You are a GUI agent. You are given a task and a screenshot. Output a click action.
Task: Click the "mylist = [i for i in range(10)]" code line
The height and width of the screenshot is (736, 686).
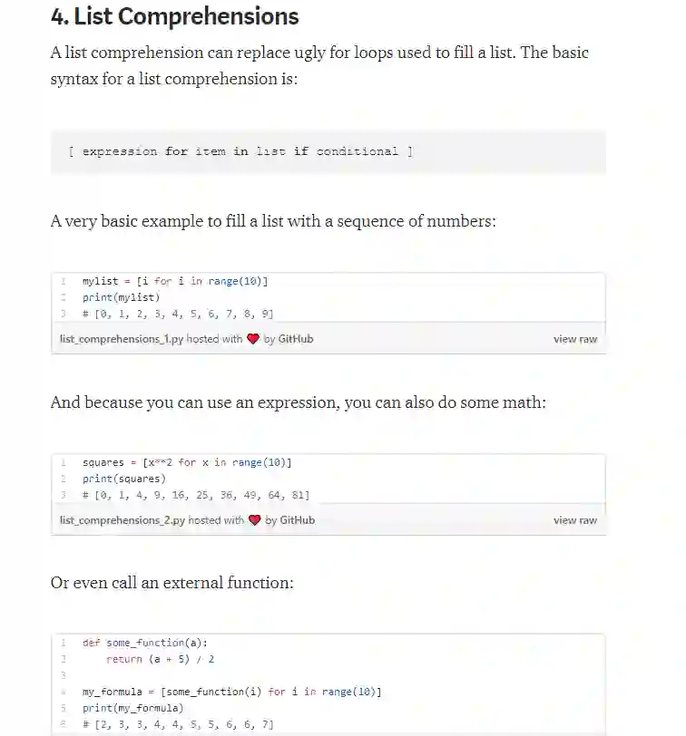(175, 281)
